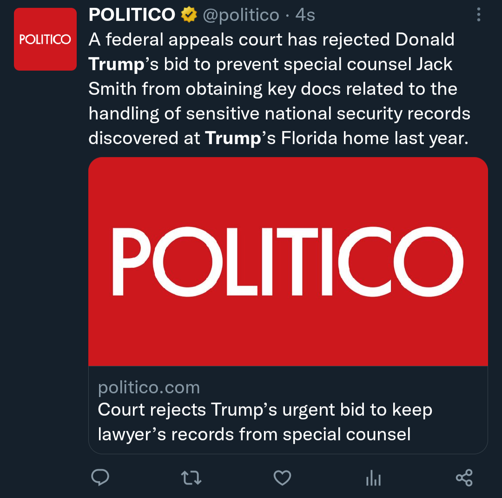Click the gold verified badge
The image size is (502, 498).
point(189,15)
